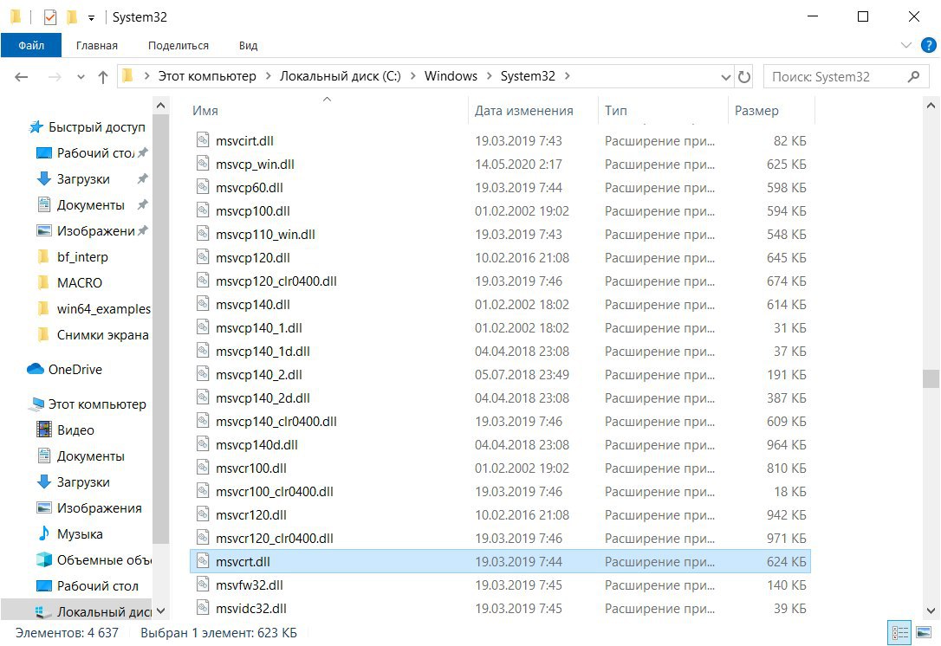
Task: Click Локальный диск (C:) breadcrumb
Action: click(x=341, y=76)
